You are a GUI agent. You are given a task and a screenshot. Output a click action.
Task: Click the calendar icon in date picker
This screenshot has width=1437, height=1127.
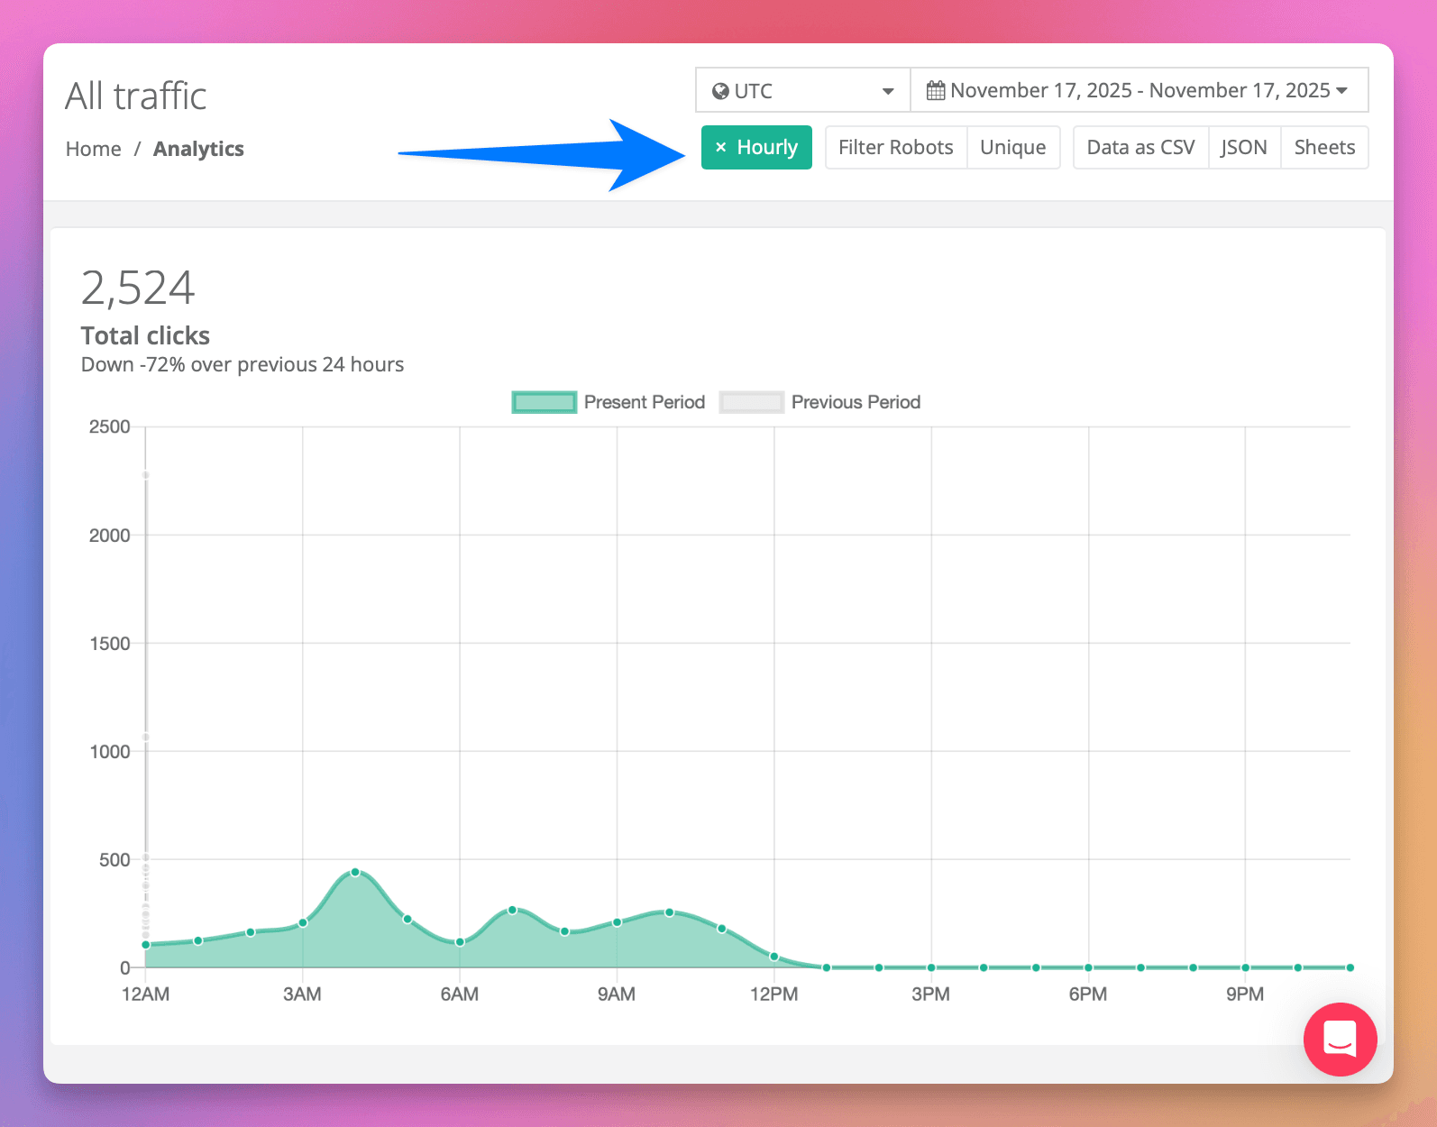pos(936,90)
